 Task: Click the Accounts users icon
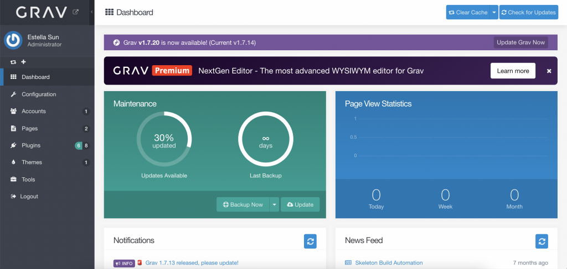[x=13, y=111]
